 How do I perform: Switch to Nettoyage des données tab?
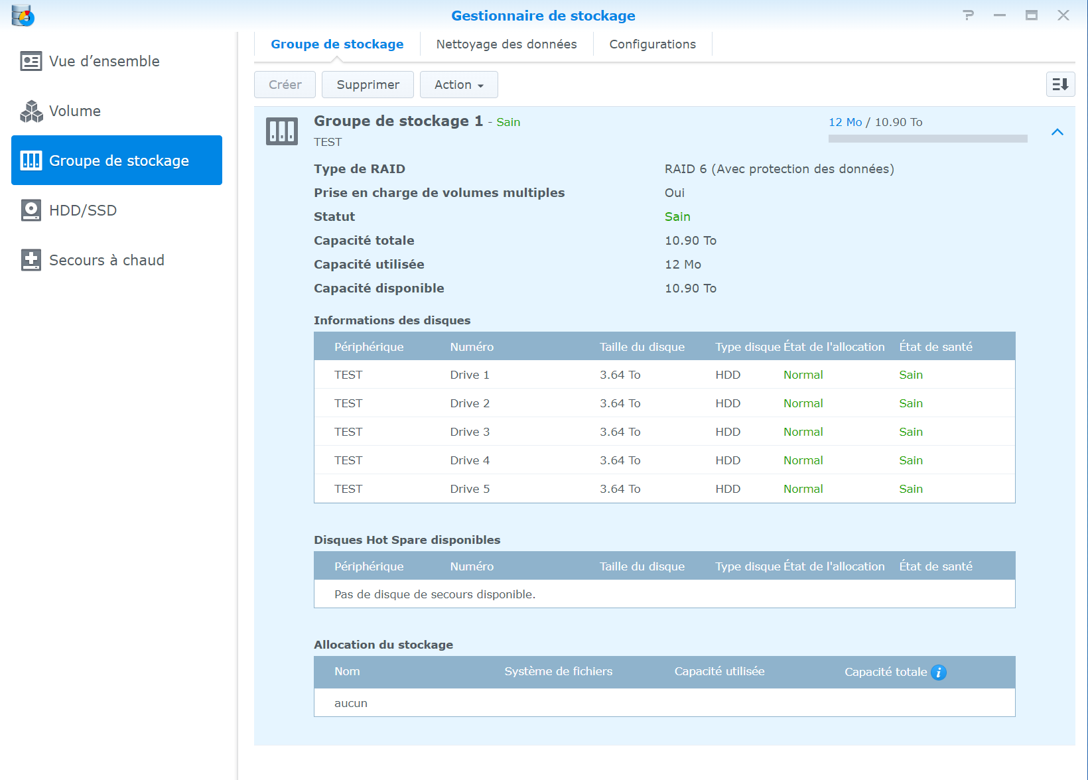(x=506, y=44)
